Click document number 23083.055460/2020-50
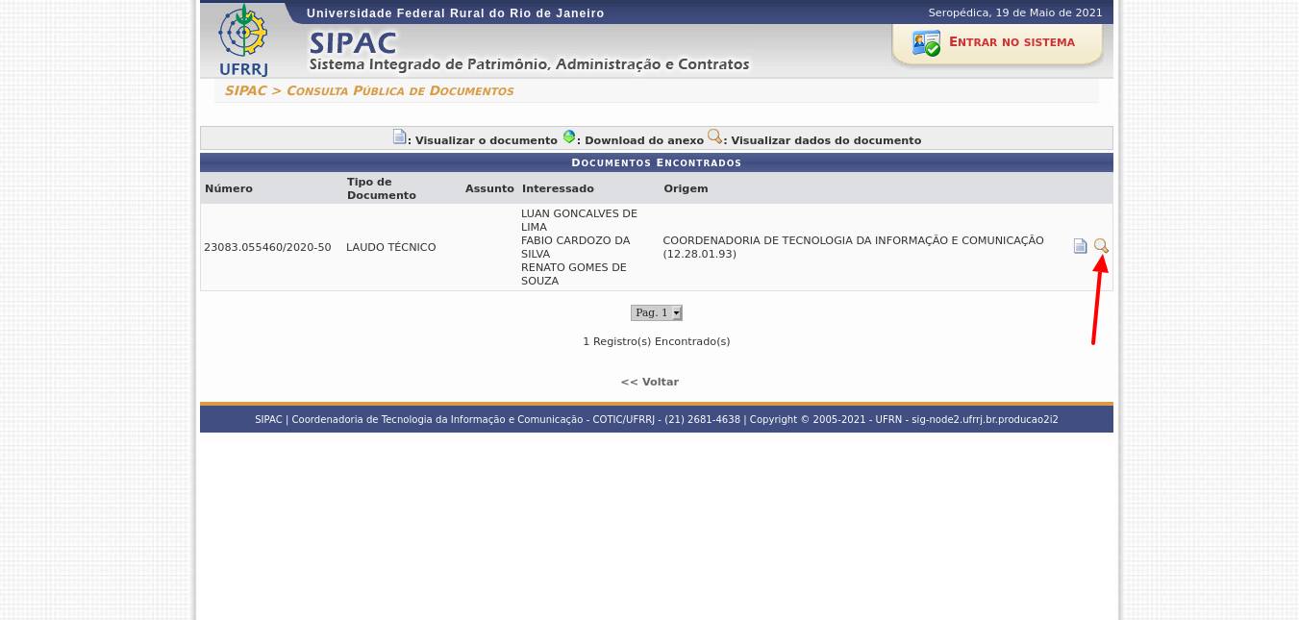1299x620 pixels. (x=267, y=247)
